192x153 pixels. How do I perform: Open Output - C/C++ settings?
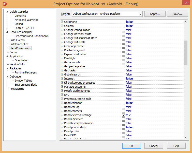24,28
